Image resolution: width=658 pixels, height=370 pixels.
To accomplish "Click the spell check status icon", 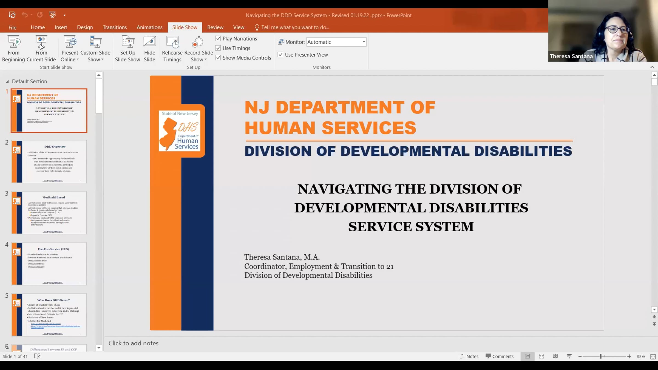I will (x=37, y=356).
